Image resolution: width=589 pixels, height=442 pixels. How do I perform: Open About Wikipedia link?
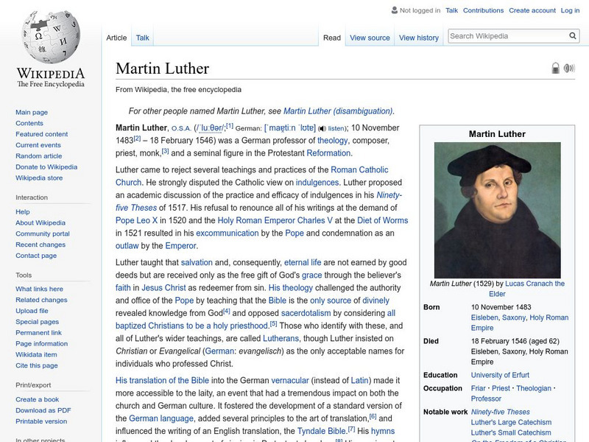[40, 222]
